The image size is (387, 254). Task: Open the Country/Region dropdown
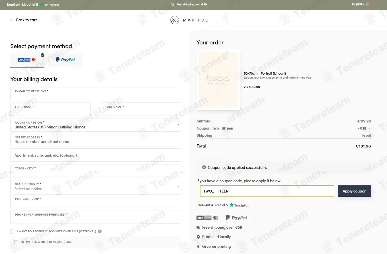coord(96,125)
